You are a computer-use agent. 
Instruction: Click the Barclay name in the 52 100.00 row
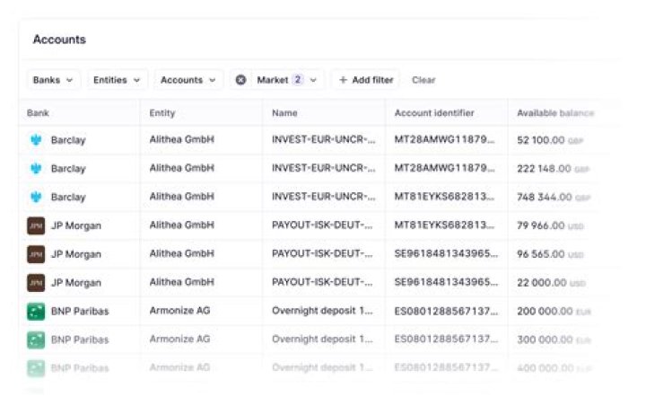pos(68,140)
